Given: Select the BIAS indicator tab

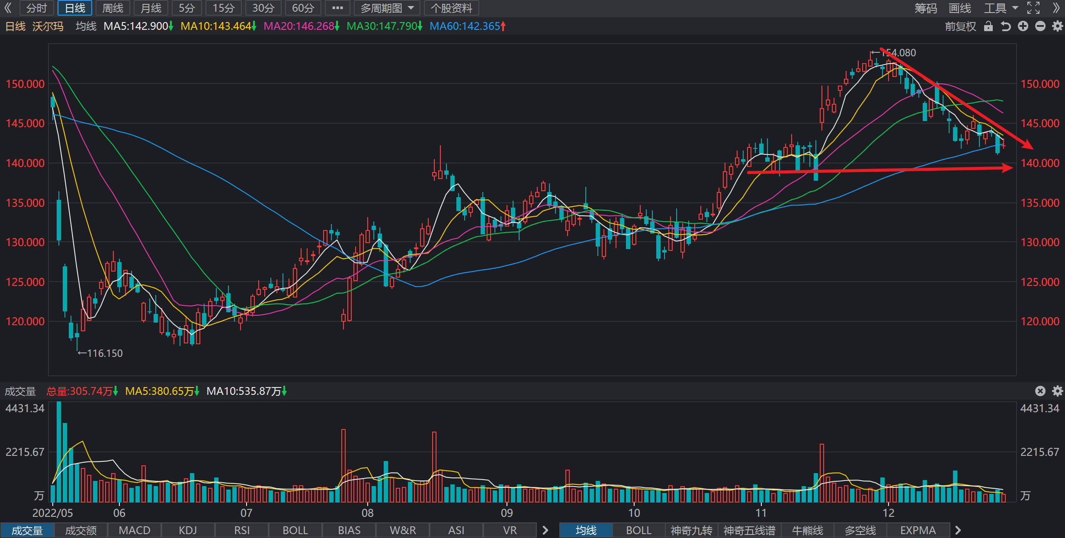Looking at the screenshot, I should [x=349, y=530].
